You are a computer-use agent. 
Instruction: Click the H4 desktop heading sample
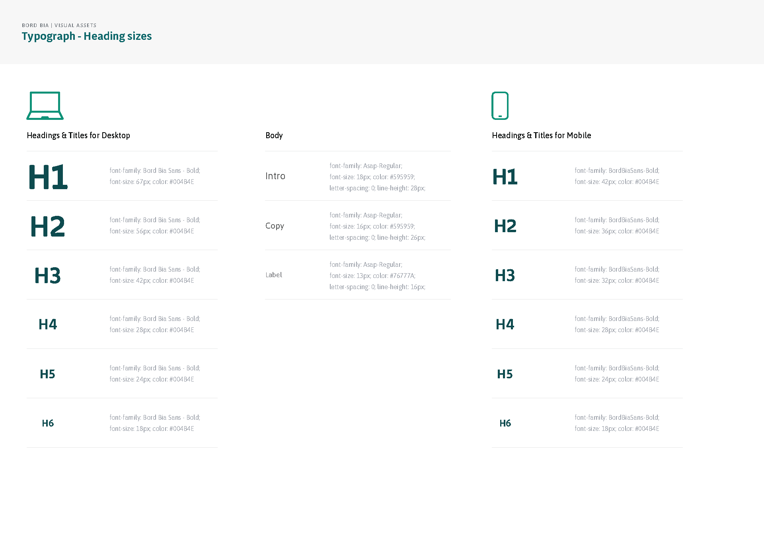pyautogui.click(x=47, y=324)
